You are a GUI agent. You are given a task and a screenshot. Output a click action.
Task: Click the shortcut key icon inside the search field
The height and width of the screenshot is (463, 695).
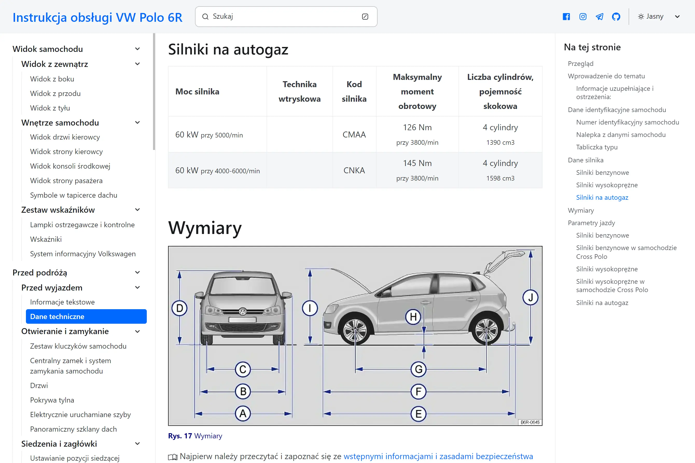click(x=365, y=17)
